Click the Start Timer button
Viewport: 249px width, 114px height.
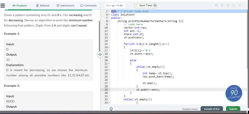coord(146,6)
